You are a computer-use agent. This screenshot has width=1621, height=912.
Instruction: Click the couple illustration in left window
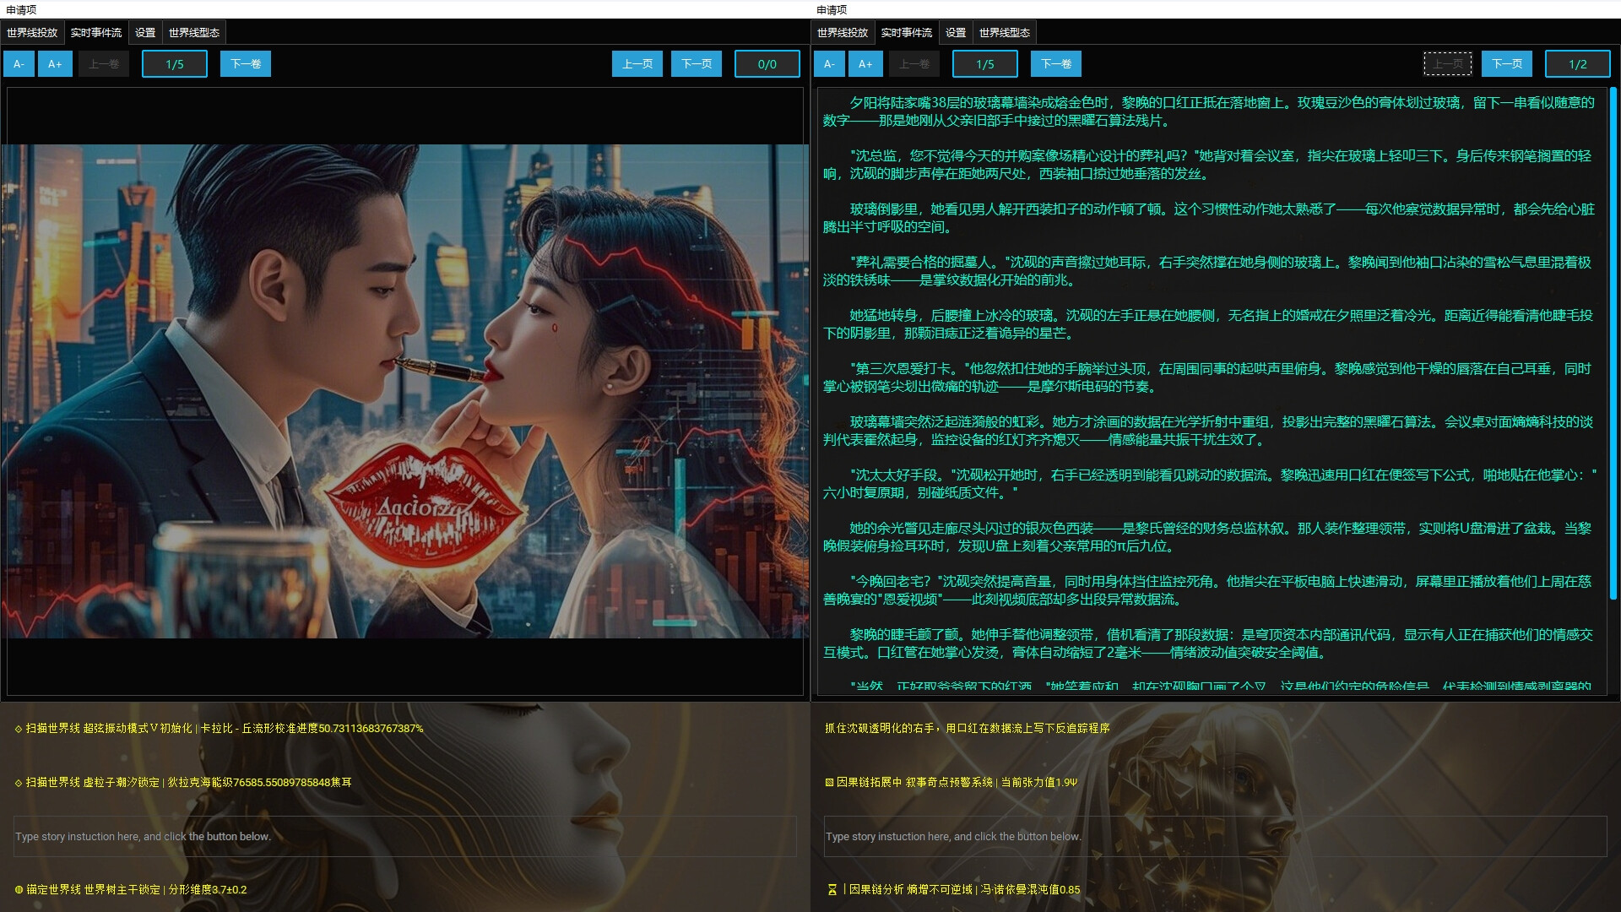[405, 391]
